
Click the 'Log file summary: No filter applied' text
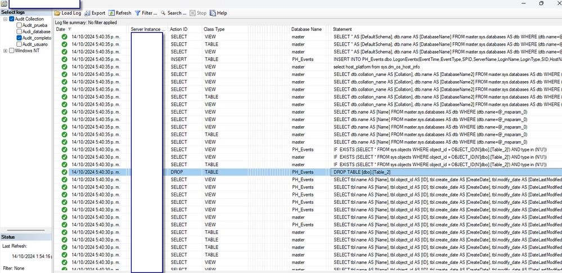[x=86, y=23]
